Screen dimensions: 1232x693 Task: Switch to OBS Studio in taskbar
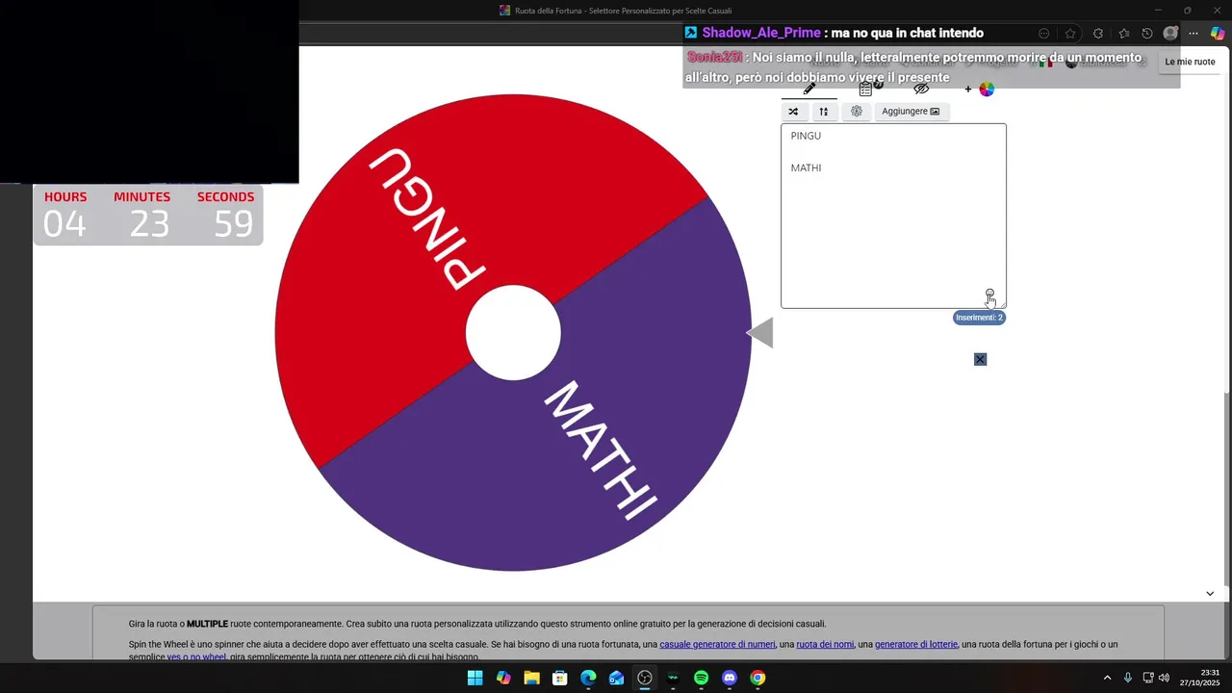pos(645,678)
